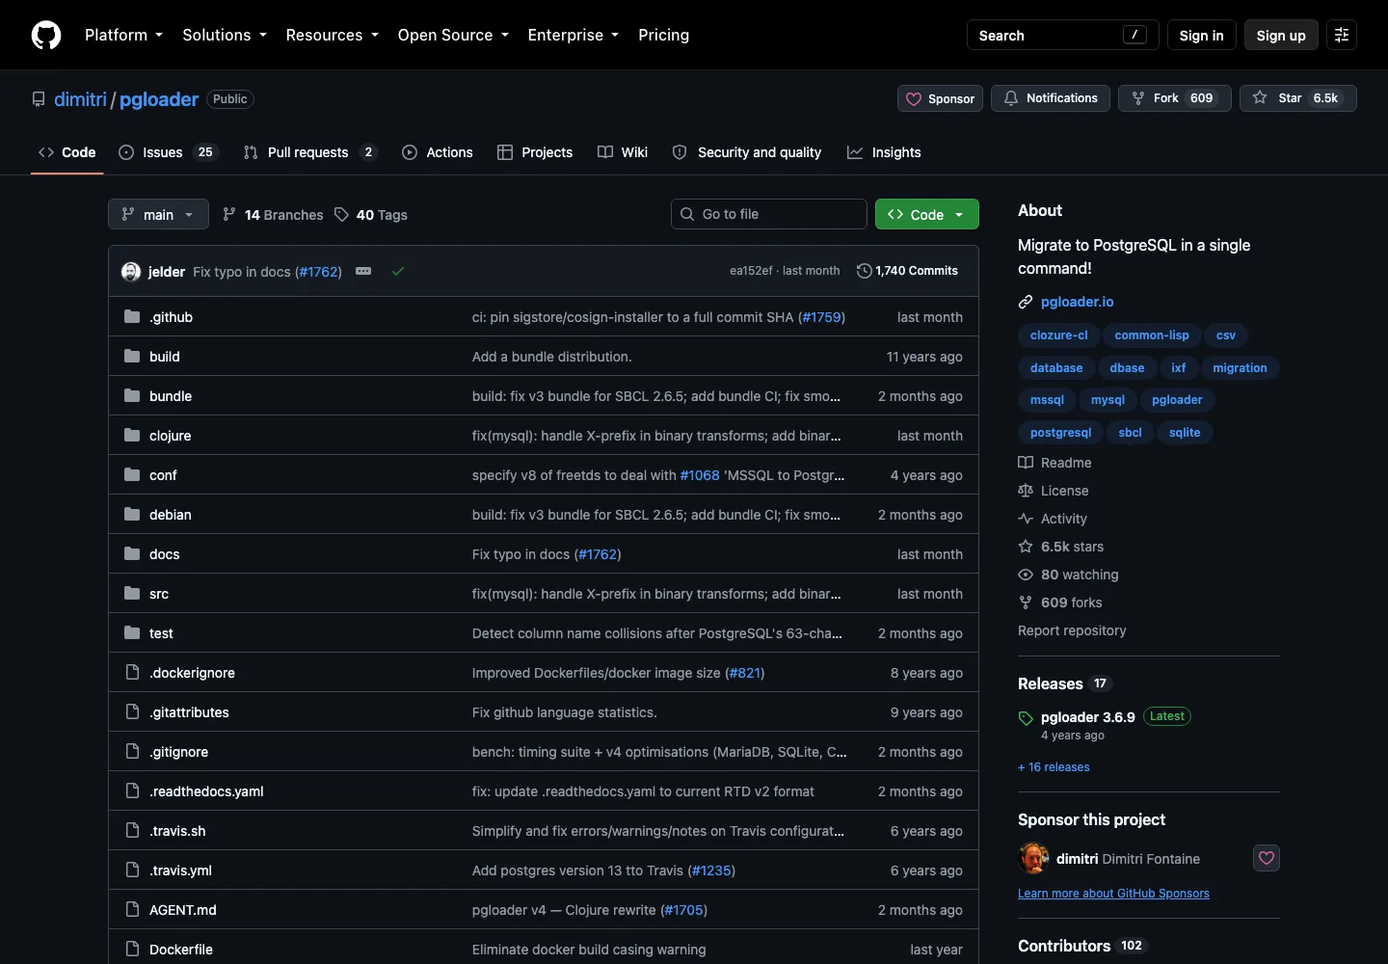Screen dimensions: 1388x964
Task: Open the Projects tab
Action: (x=535, y=152)
